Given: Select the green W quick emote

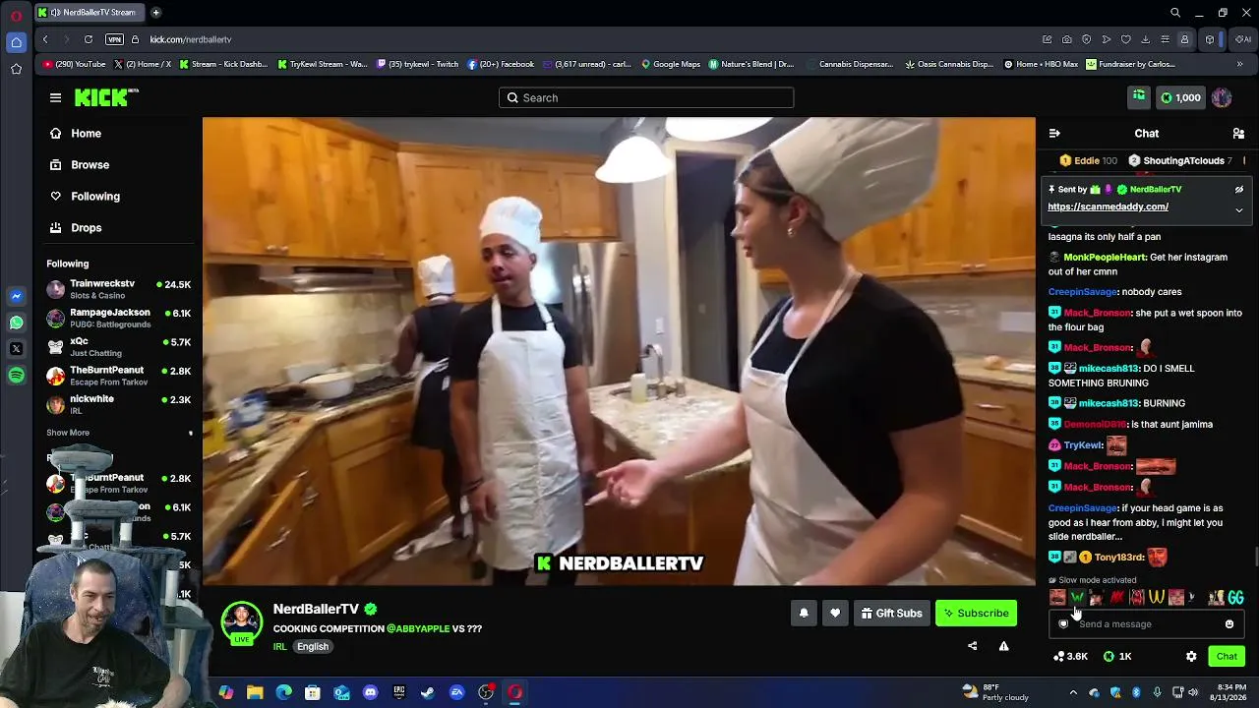Looking at the screenshot, I should (x=1077, y=597).
